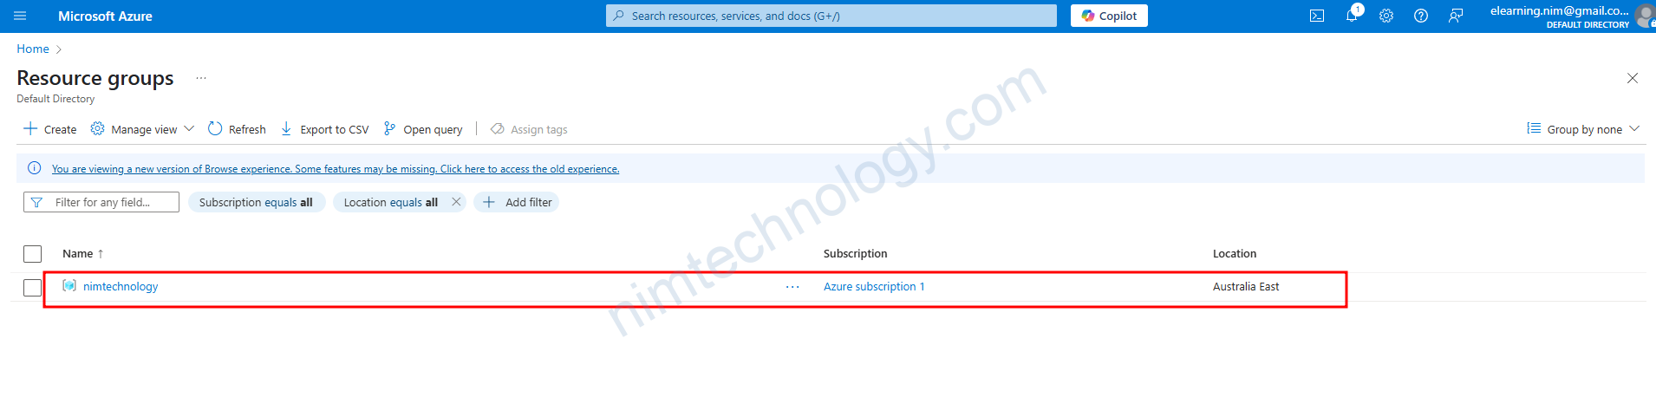Viewport: 1656px width, 404px height.
Task: Select the nimtechnology row checkbox
Action: [x=33, y=287]
